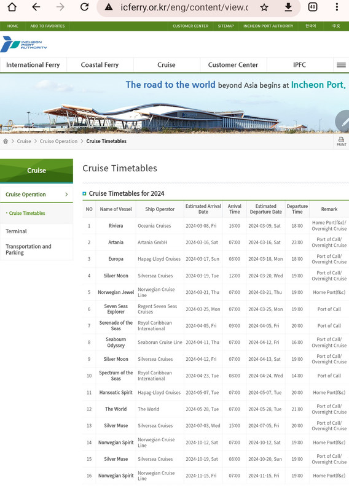Click Seabourn Odyssey vessel name
The image size is (349, 491).
(x=116, y=342)
